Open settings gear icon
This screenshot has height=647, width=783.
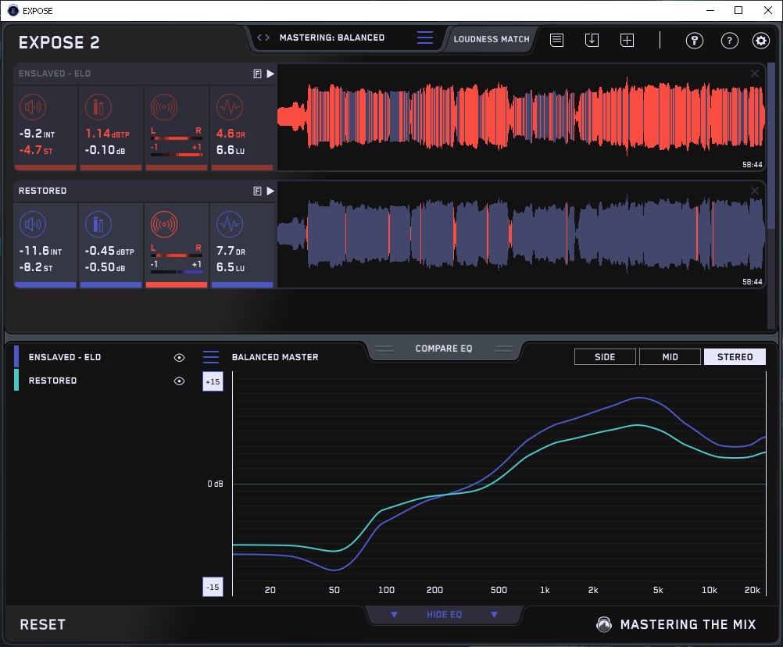pos(761,40)
